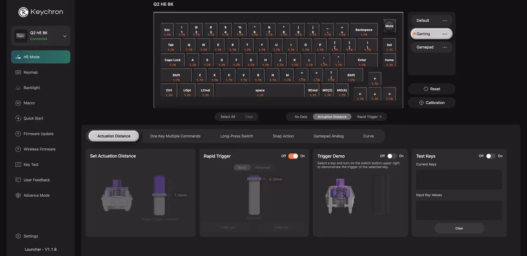Image resolution: width=527 pixels, height=256 pixels.
Task: Click Select All above the keyboard
Action: click(x=227, y=116)
